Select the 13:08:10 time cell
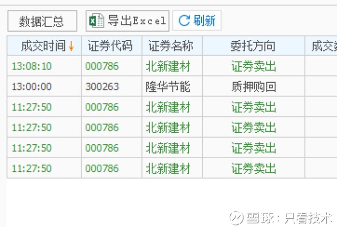 tap(44, 66)
